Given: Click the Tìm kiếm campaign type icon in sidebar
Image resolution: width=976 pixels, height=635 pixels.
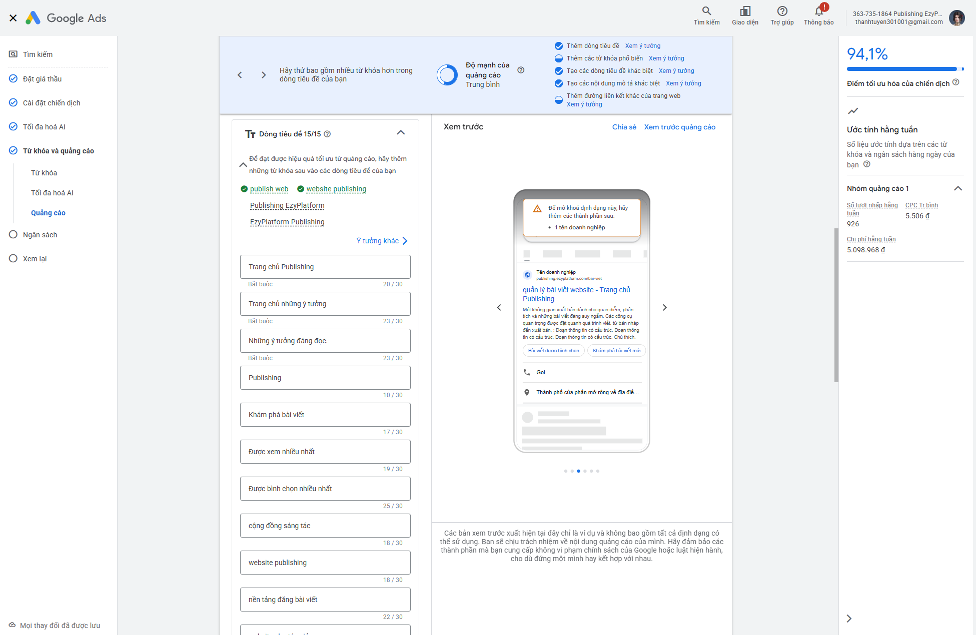Looking at the screenshot, I should coord(14,54).
